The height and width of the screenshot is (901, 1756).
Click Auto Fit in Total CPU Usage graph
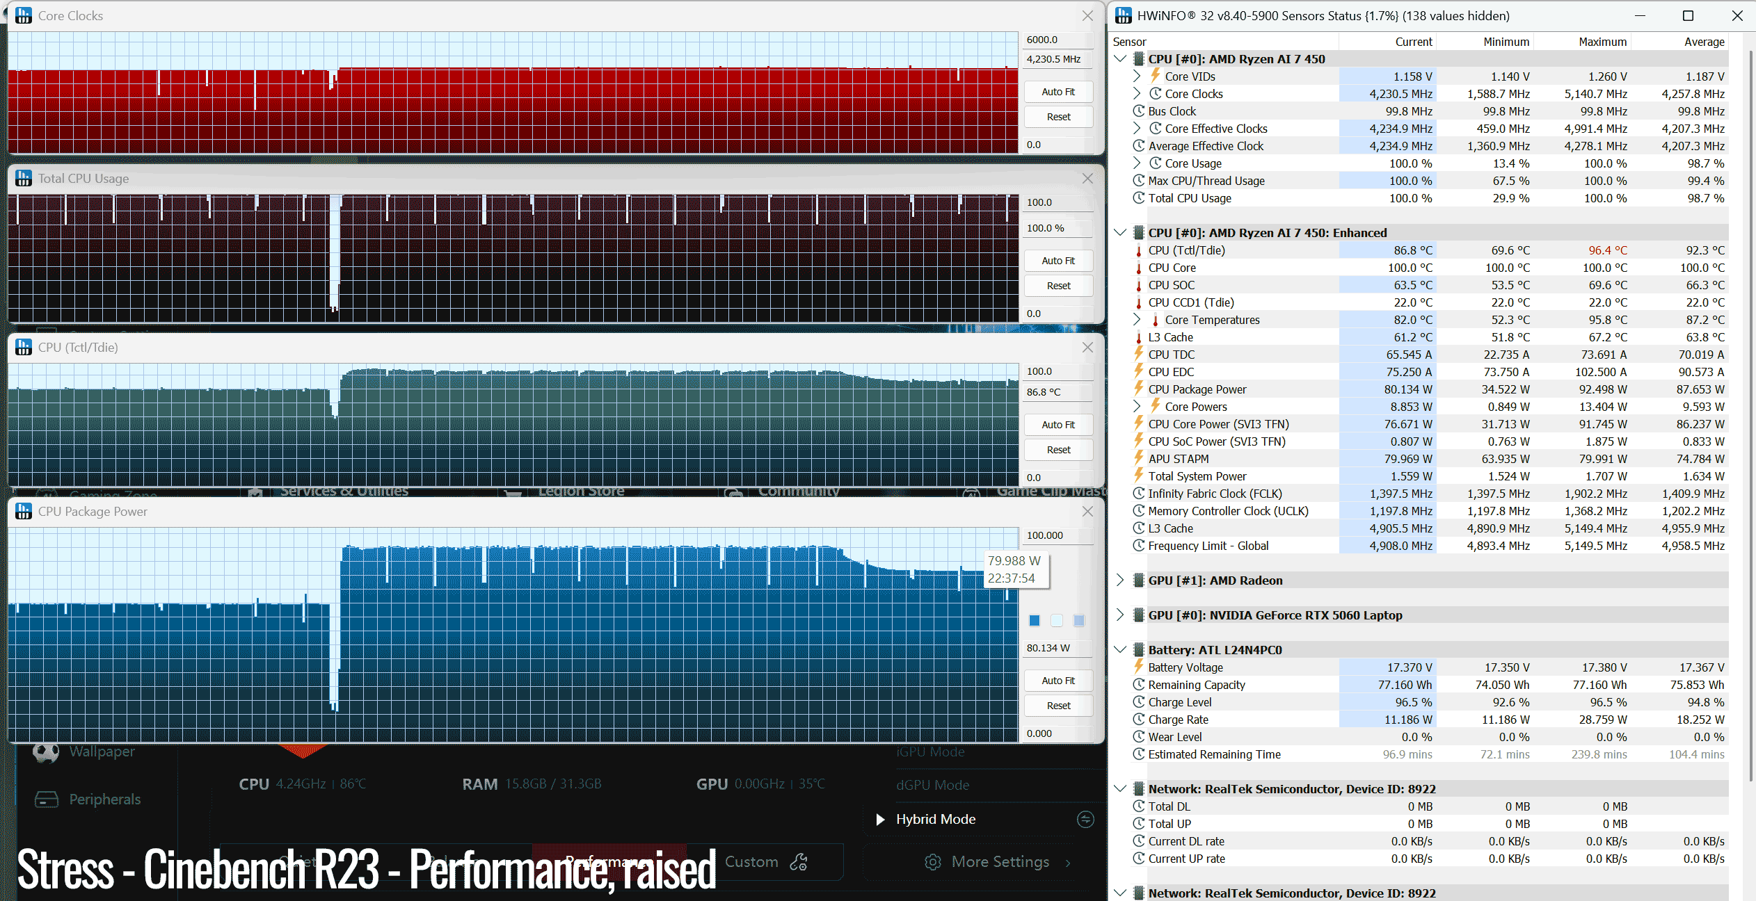coord(1058,261)
